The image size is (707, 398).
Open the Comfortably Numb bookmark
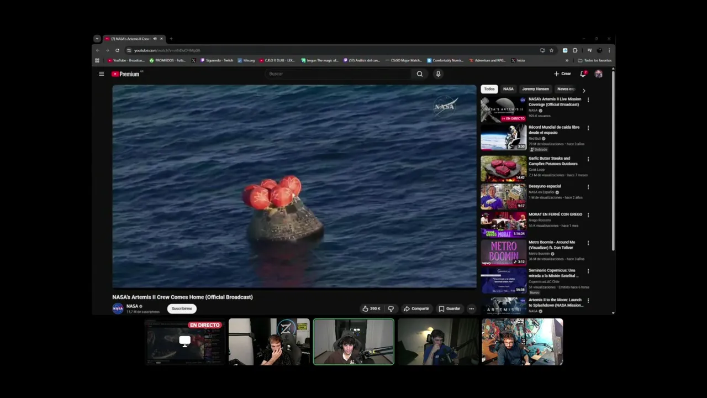445,60
